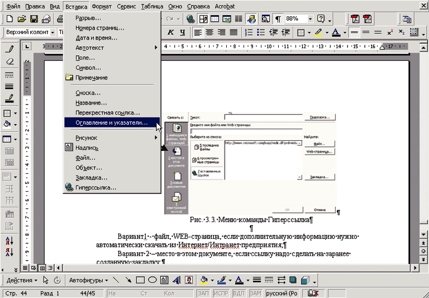429x298 pixels.
Task: Select the Rectangle drawing tool
Action: coord(140,280)
